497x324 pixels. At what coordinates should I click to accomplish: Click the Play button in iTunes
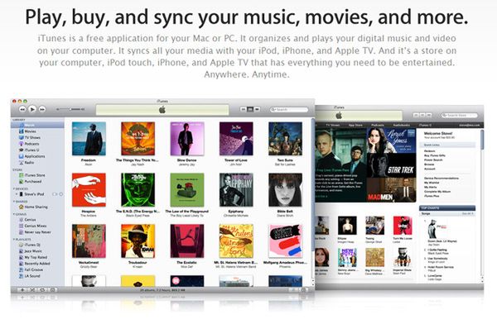coord(32,109)
